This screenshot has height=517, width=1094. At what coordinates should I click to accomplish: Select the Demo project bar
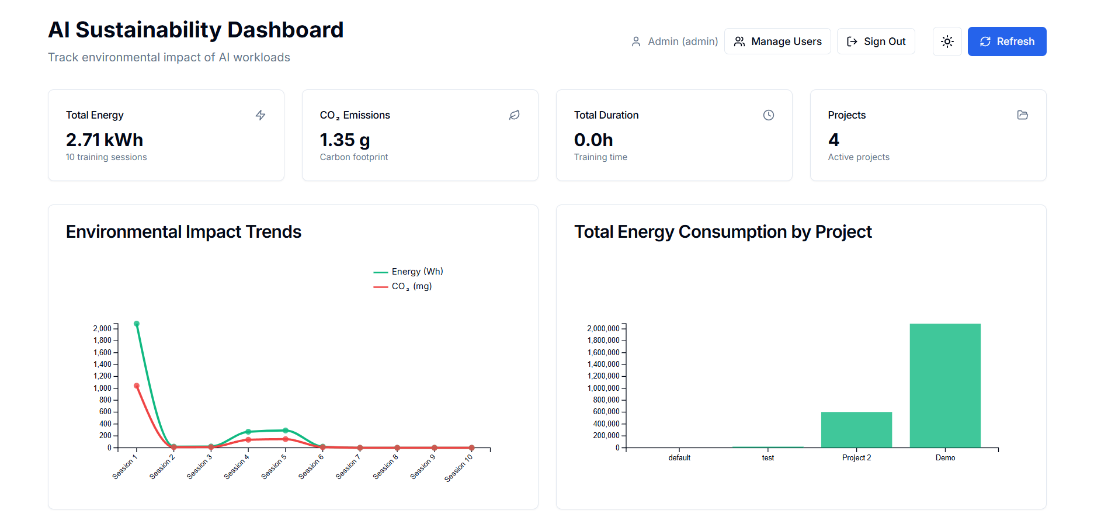click(945, 386)
